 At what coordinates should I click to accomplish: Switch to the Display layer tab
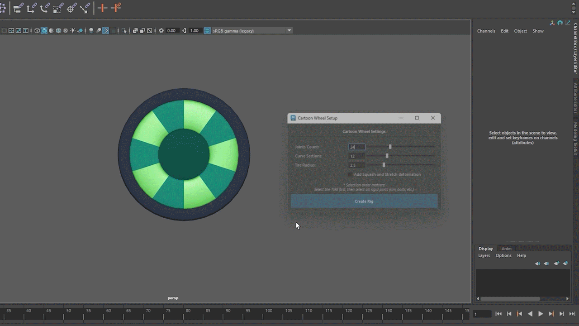(x=486, y=249)
